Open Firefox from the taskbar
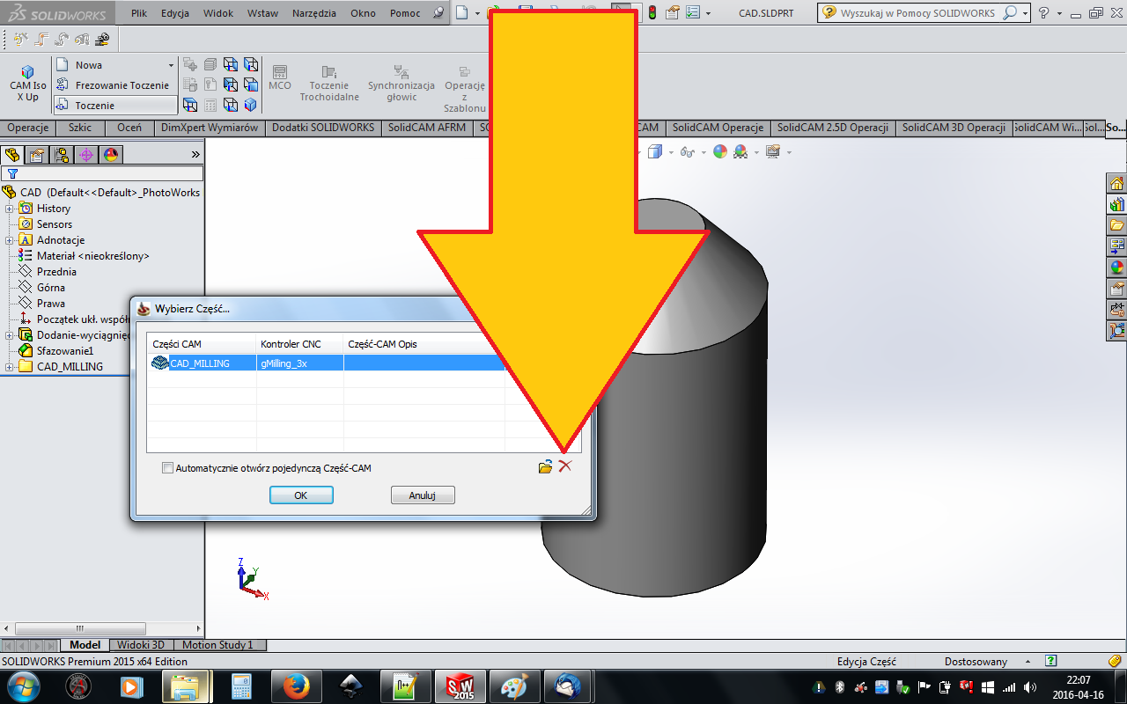The width and height of the screenshot is (1127, 704). pyautogui.click(x=297, y=686)
